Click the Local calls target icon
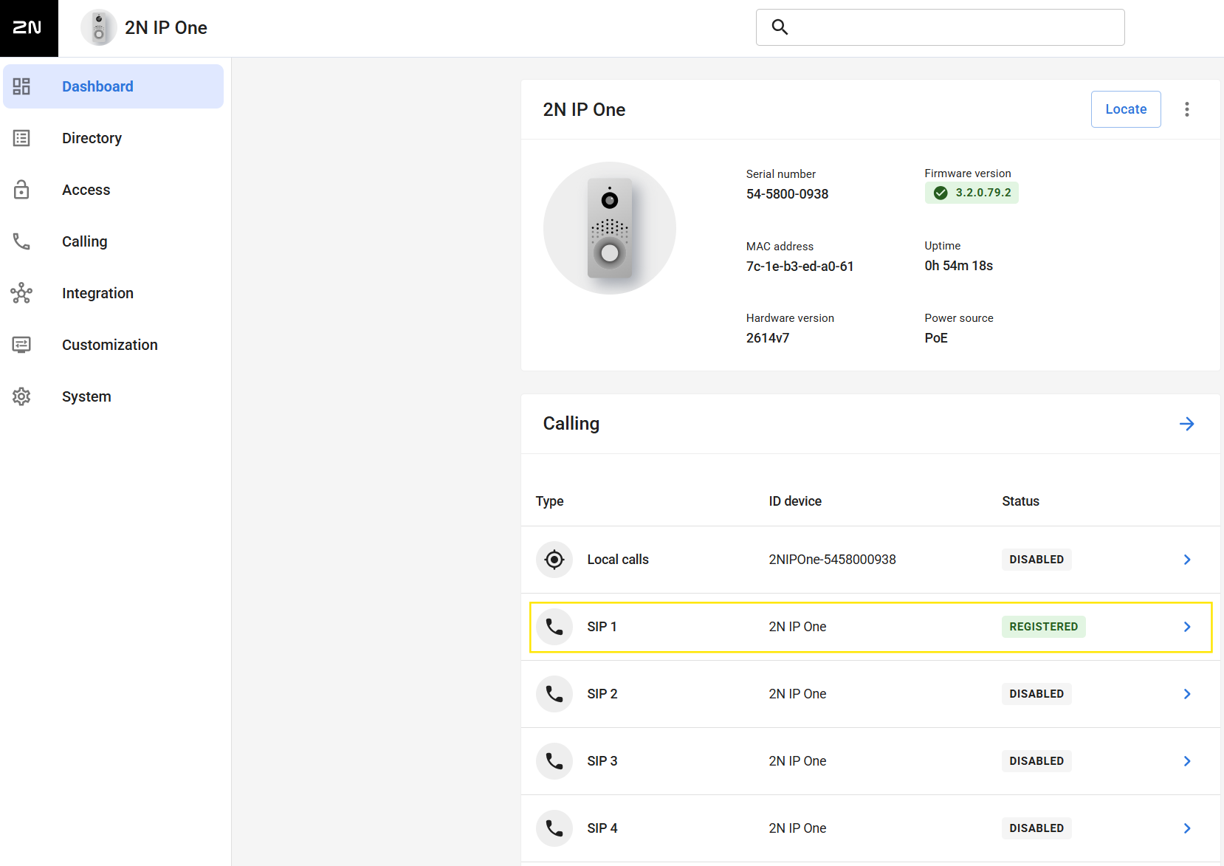This screenshot has width=1224, height=866. coord(554,560)
